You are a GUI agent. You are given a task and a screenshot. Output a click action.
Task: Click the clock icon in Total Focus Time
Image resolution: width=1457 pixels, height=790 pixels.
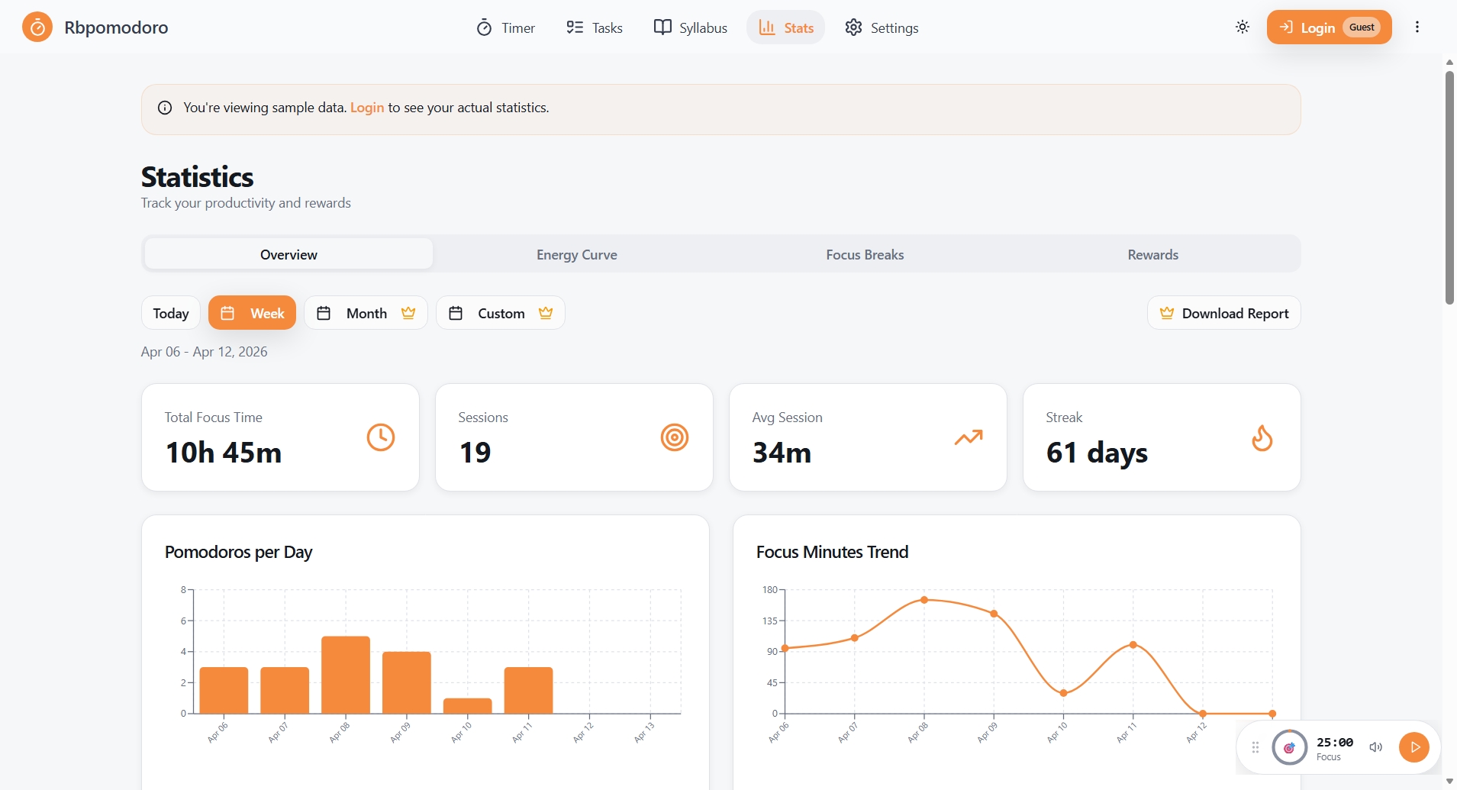[x=380, y=437]
